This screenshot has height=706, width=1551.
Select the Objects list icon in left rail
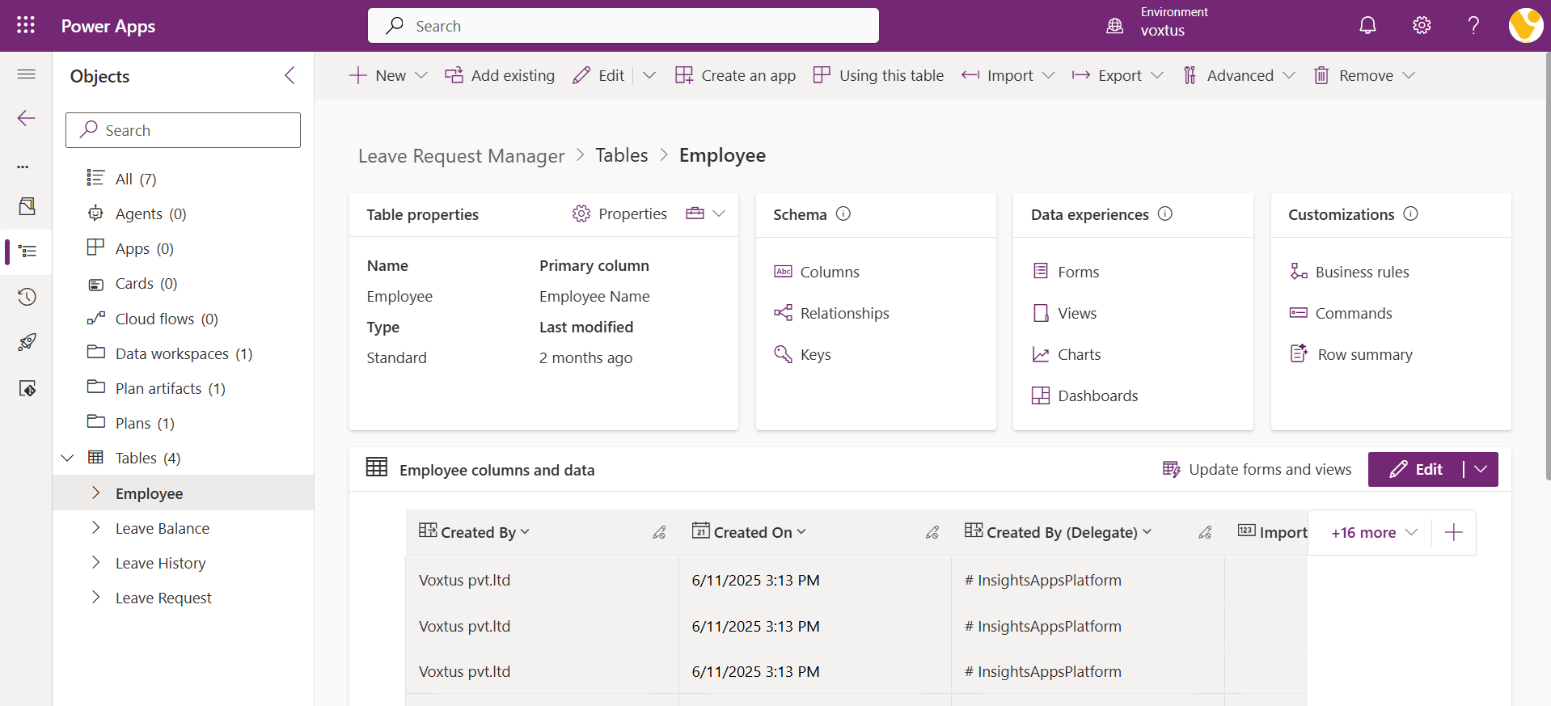coord(27,252)
